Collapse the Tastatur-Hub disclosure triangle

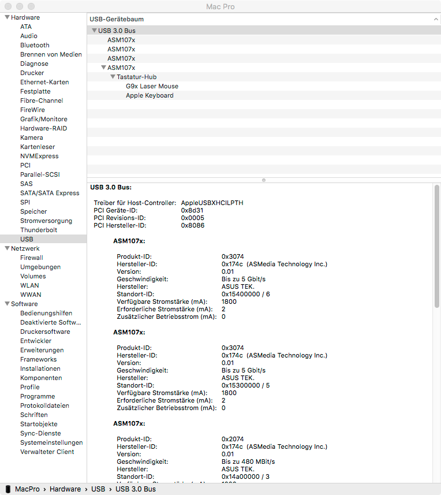(113, 76)
